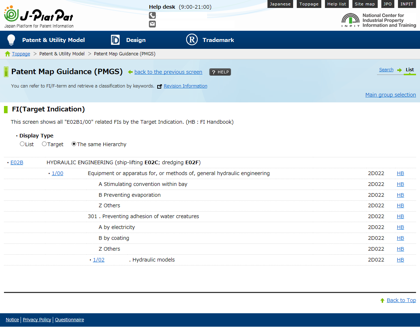Switch to the Search tab

tap(386, 70)
